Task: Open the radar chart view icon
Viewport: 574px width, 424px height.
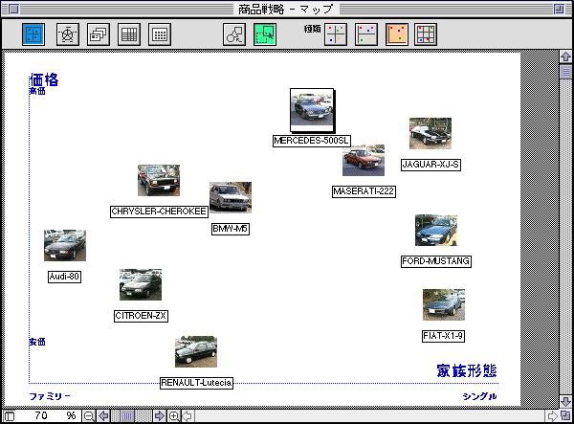Action: (x=68, y=34)
